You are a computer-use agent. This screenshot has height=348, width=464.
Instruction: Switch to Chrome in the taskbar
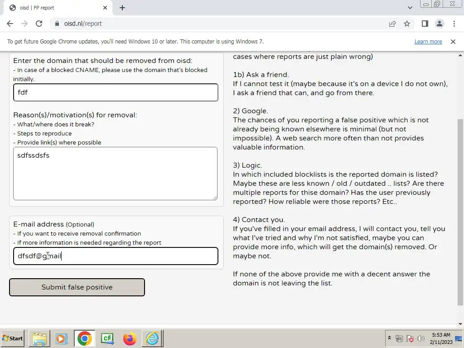click(85, 338)
